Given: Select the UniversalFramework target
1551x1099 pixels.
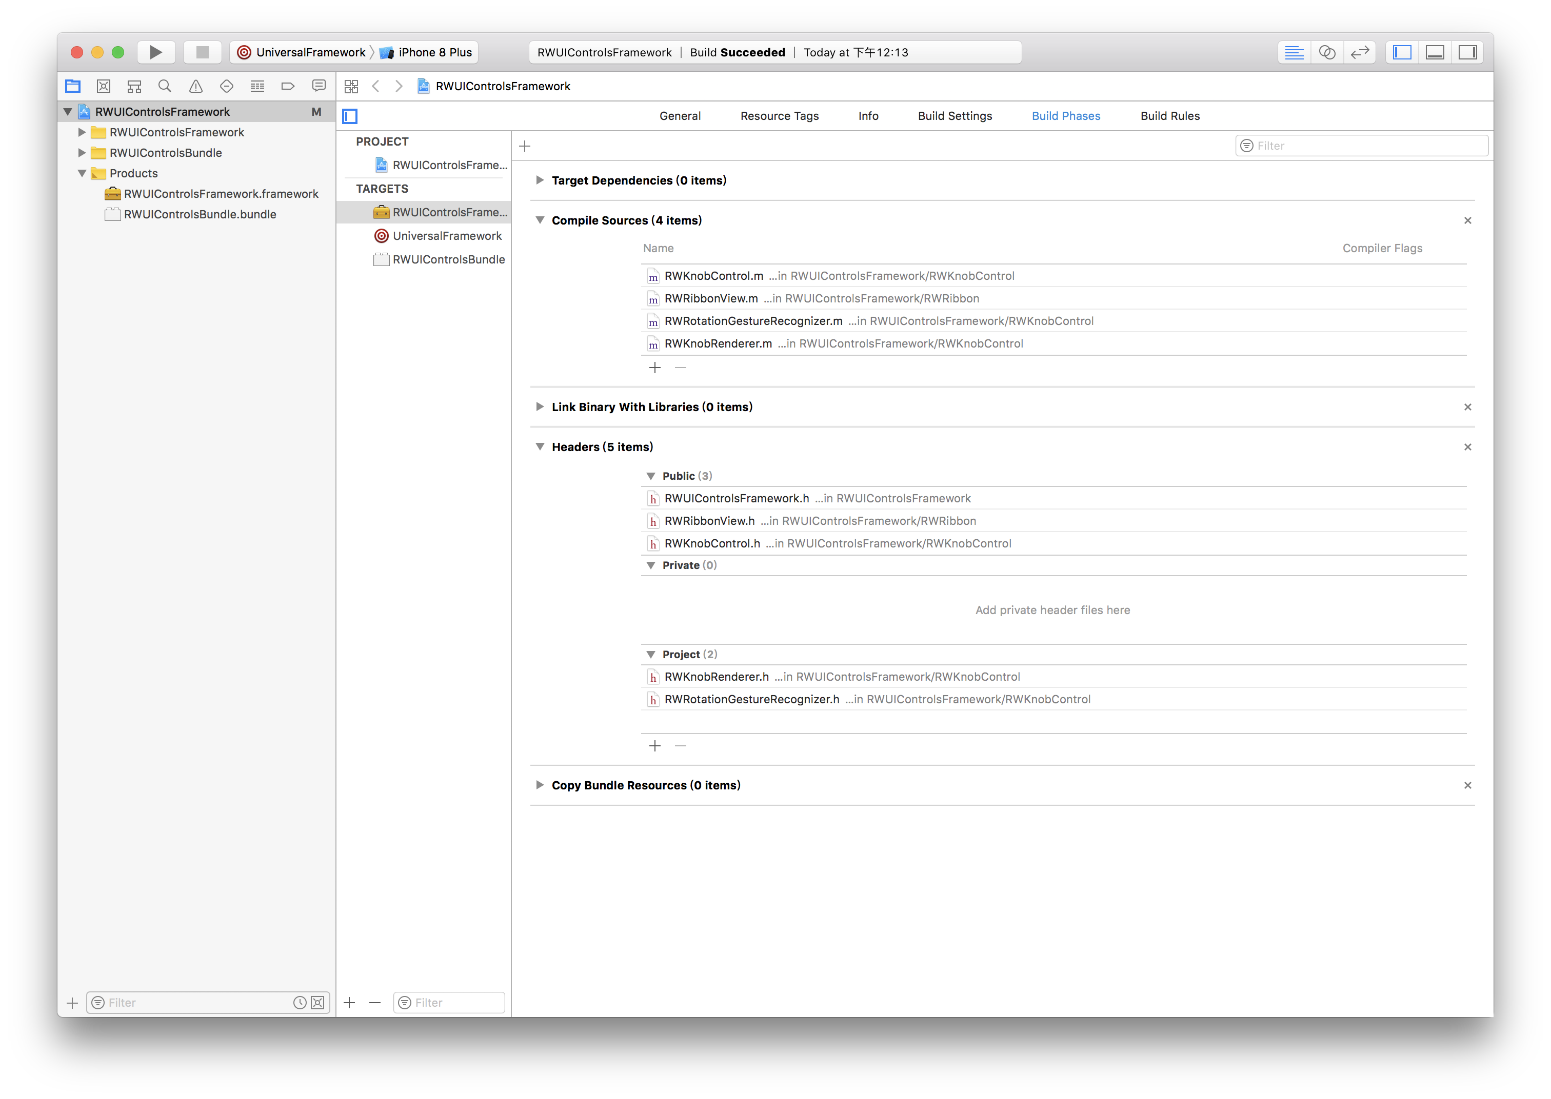Looking at the screenshot, I should [447, 235].
